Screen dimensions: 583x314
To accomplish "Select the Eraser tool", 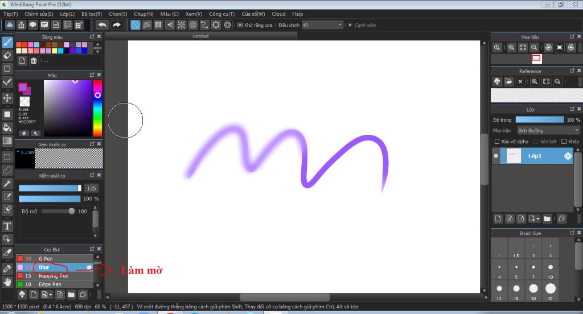I will point(7,55).
